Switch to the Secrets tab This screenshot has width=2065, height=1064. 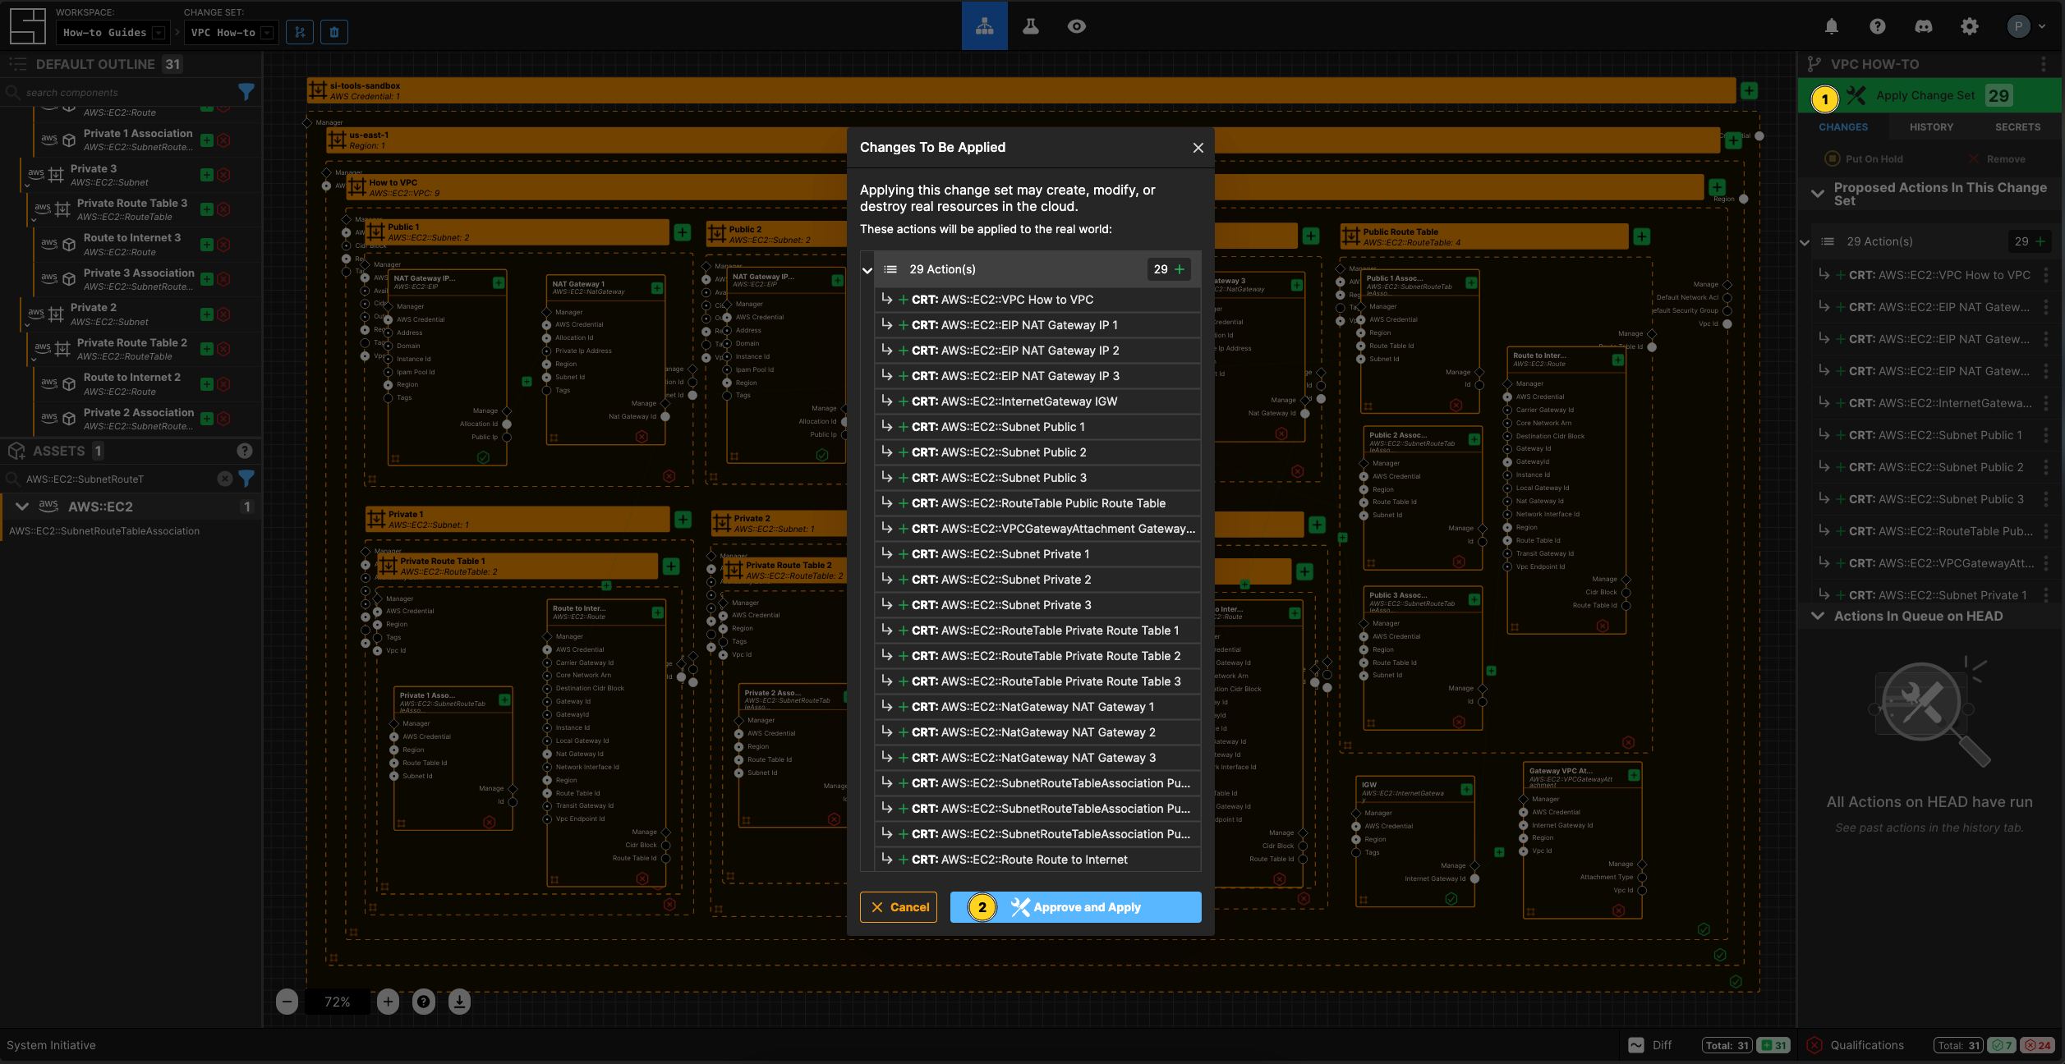coord(2017,127)
